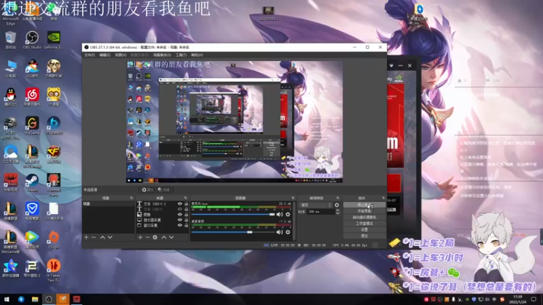Image resolution: width=543 pixels, height=305 pixels.
Task: Open the 文件(F) menu in OBS
Action: 90,55
